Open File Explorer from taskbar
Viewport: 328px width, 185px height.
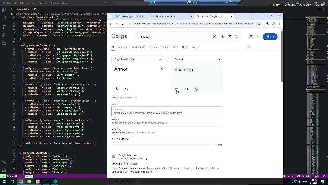point(29,182)
